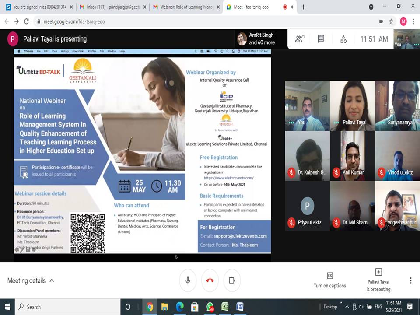420x315 pixels.
Task: Reload the Meet page
Action: pos(27,21)
